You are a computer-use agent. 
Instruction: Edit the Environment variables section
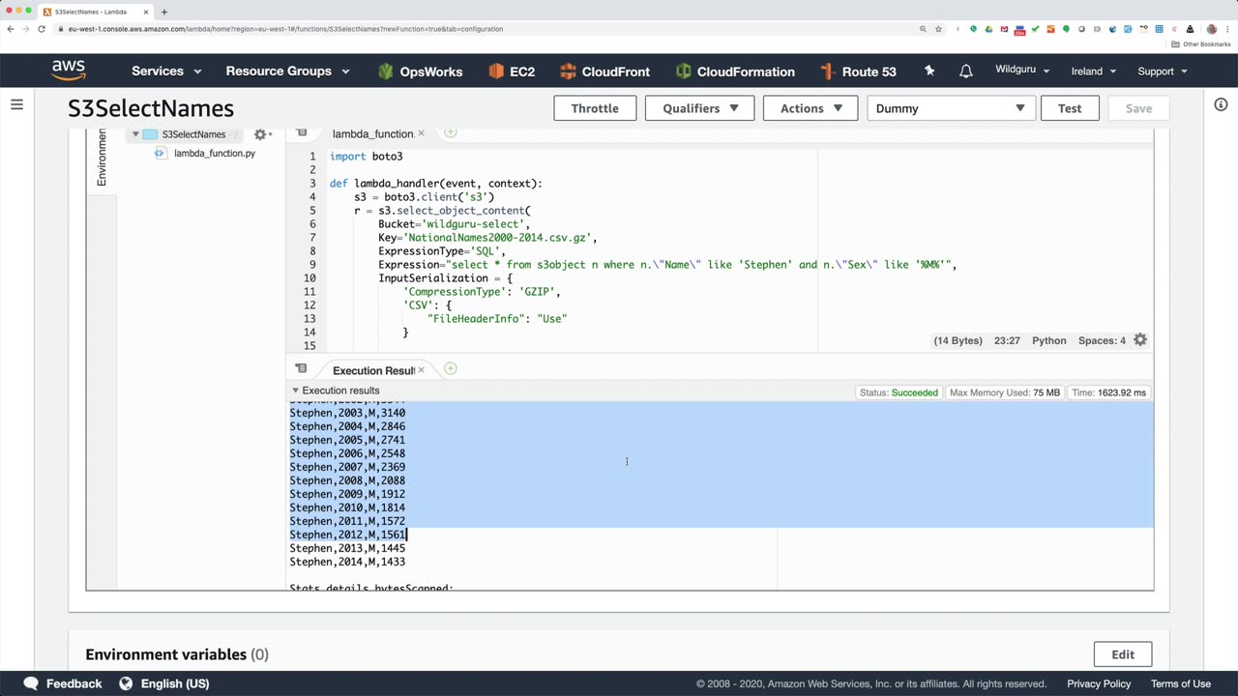click(1122, 654)
